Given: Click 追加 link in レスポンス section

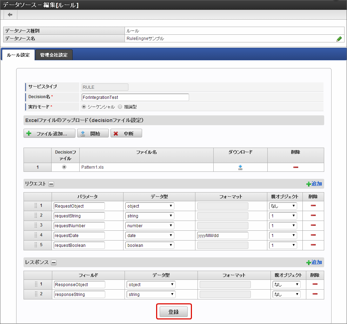Looking at the screenshot, I should click(x=314, y=262).
